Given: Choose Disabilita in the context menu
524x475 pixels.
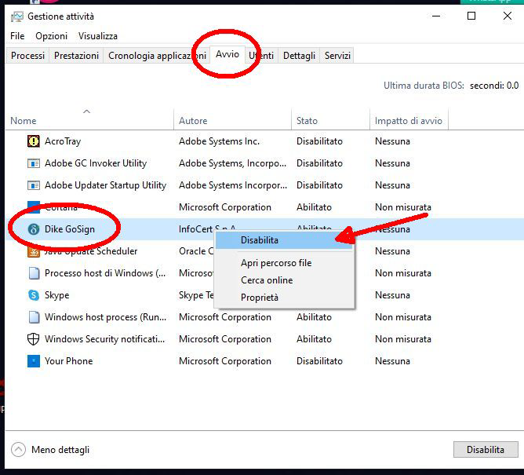Looking at the screenshot, I should [284, 240].
